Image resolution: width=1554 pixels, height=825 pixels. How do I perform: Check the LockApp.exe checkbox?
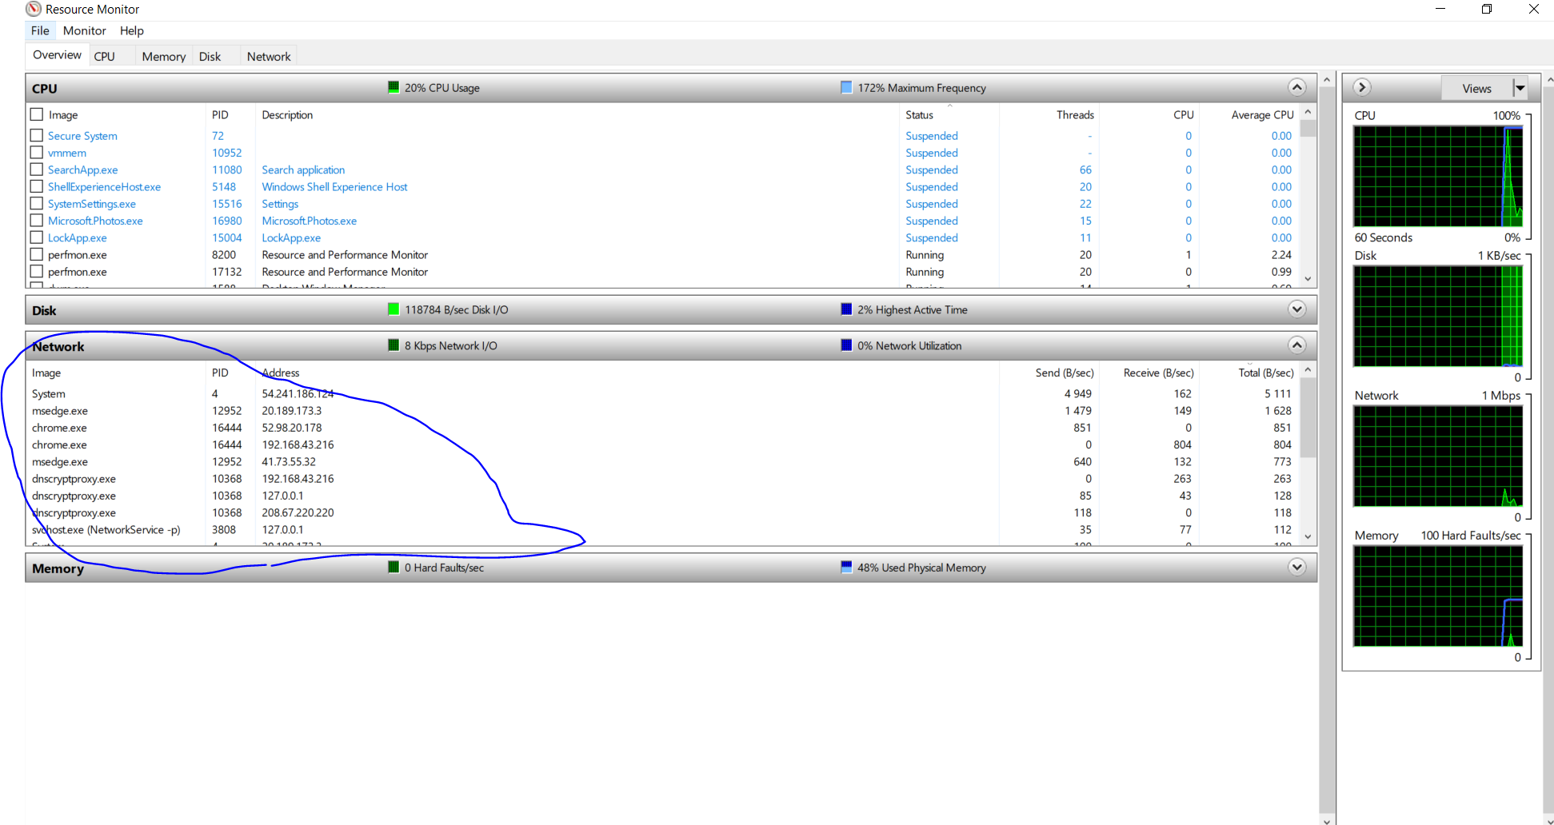coord(36,237)
